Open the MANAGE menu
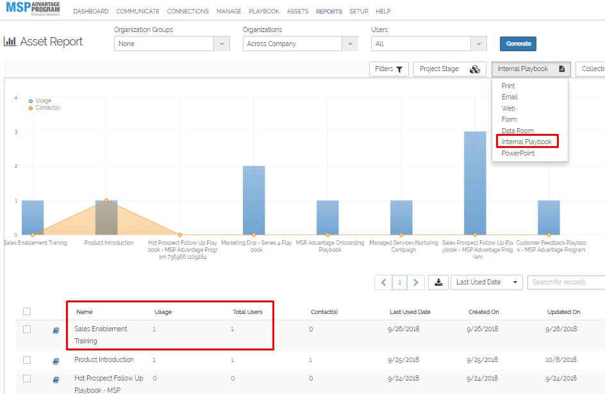605x394 pixels. click(229, 11)
